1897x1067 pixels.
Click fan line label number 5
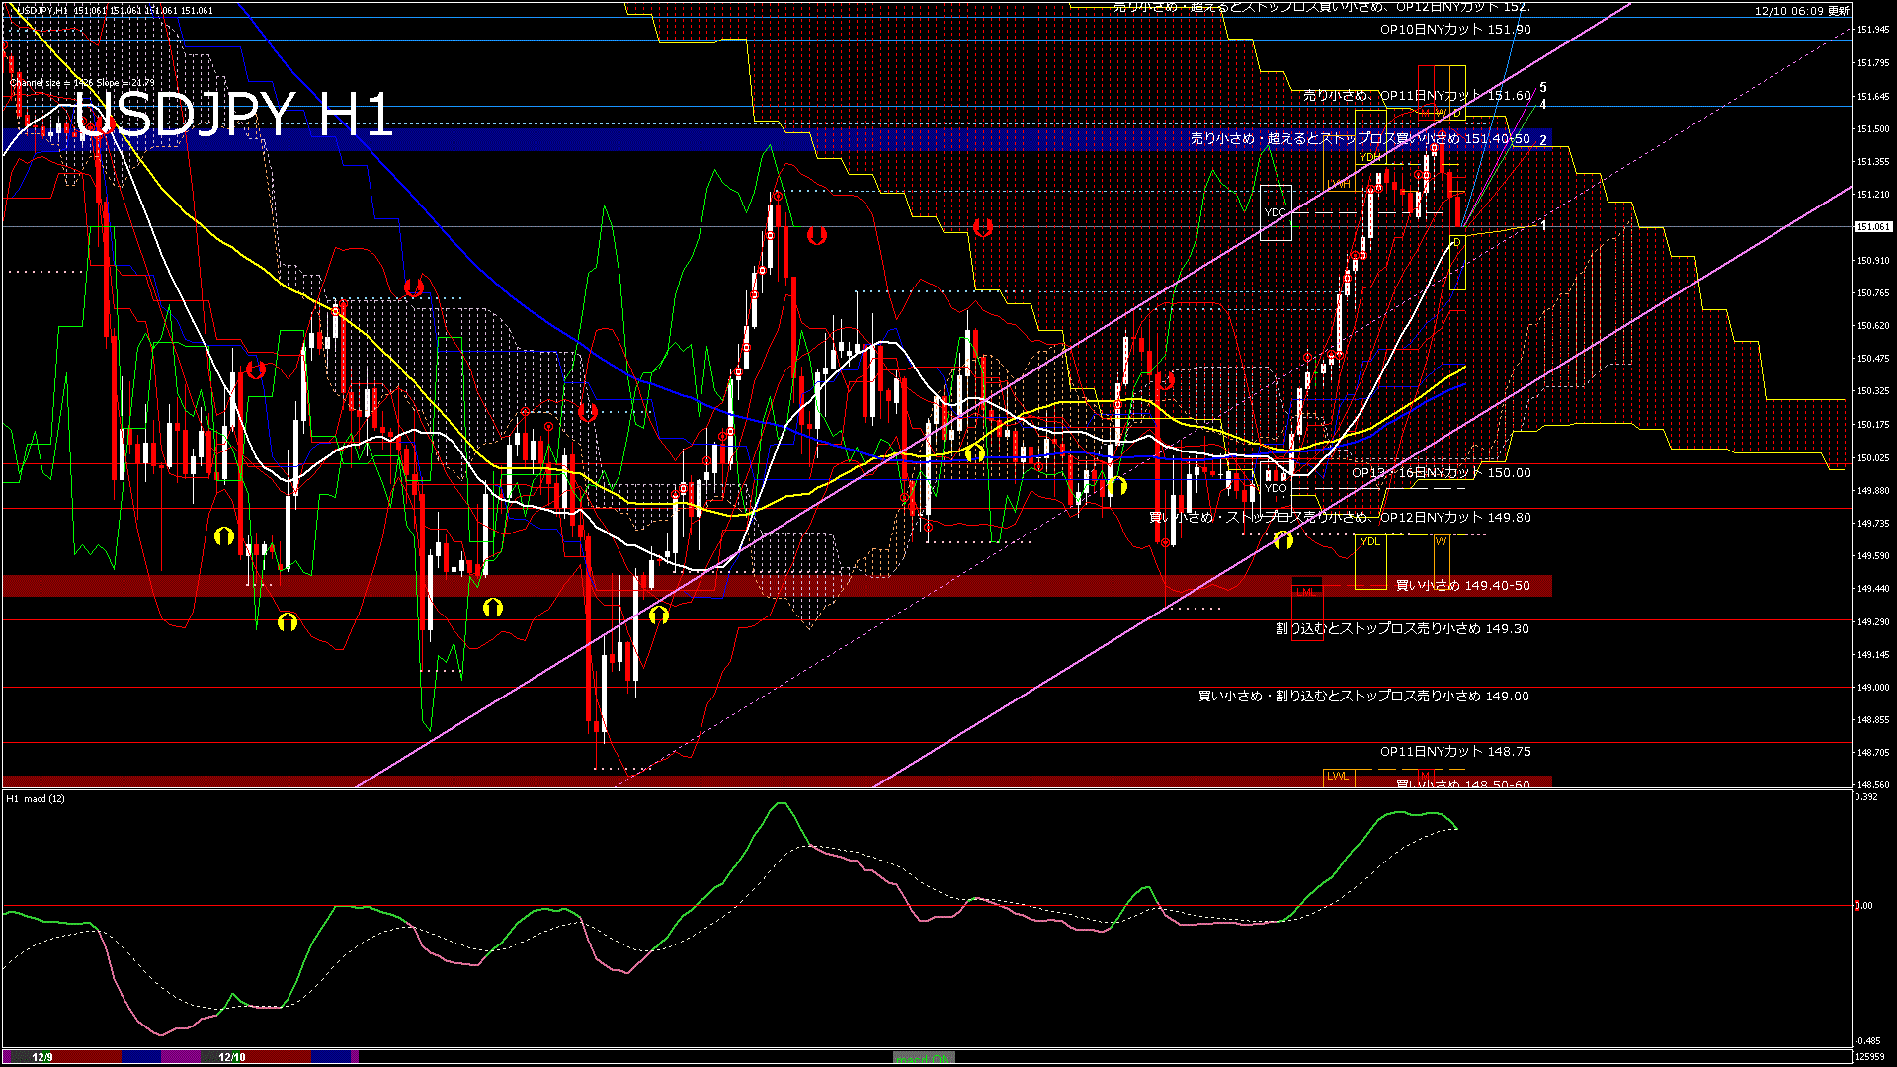point(1543,88)
